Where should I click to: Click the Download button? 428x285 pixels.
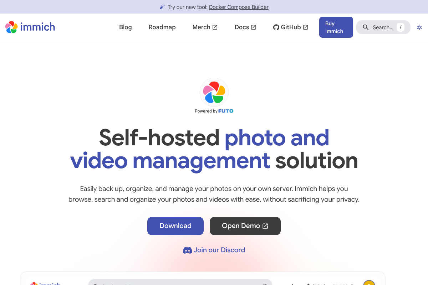point(175,226)
